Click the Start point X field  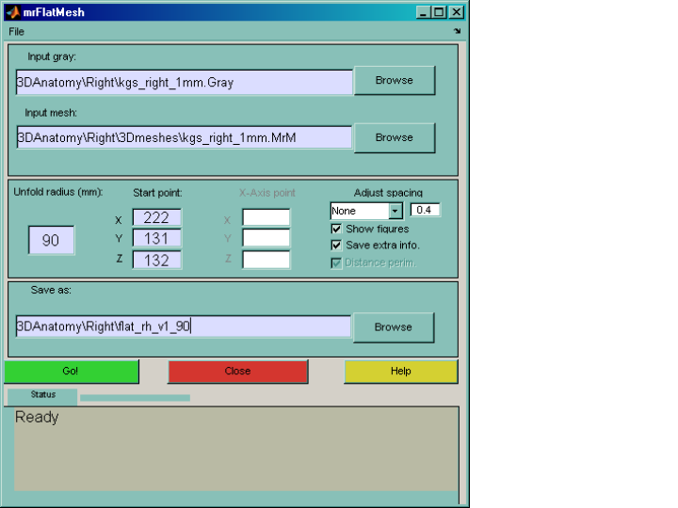point(156,217)
